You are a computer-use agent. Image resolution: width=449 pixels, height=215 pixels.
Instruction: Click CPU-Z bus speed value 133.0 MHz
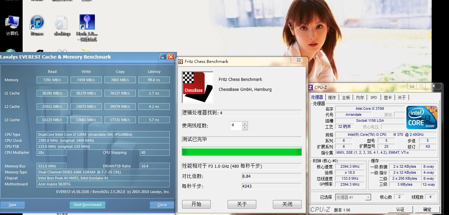coord(350,179)
